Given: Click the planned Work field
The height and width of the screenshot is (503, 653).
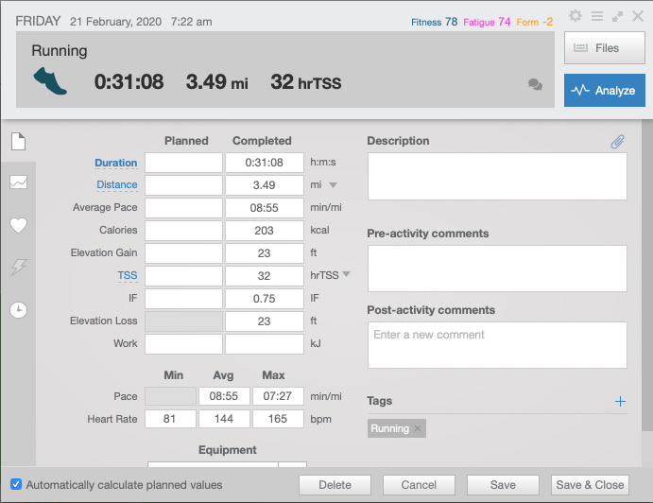Looking at the screenshot, I should pos(183,344).
